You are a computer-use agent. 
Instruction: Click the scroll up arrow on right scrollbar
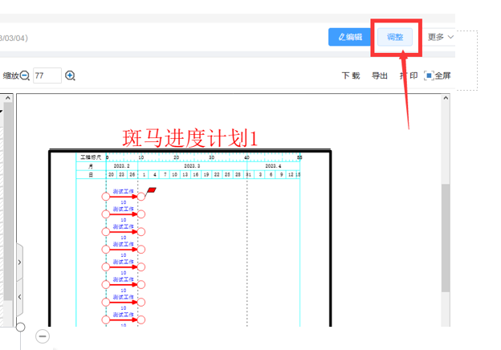[x=446, y=99]
